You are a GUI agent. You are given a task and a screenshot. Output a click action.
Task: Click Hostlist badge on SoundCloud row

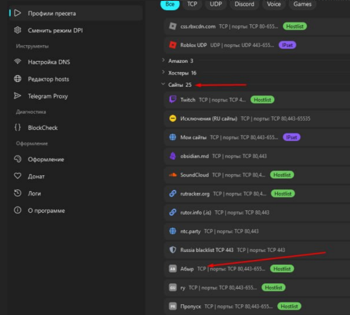click(282, 175)
